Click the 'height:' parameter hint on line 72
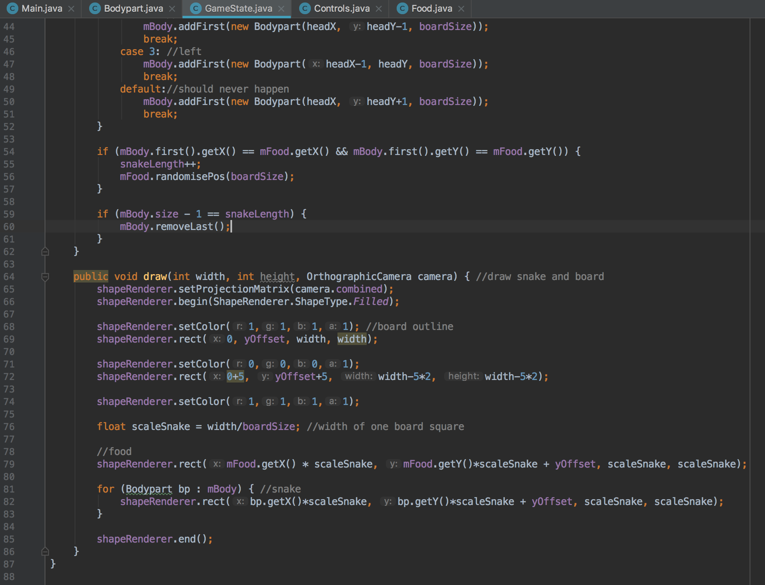 (x=463, y=376)
